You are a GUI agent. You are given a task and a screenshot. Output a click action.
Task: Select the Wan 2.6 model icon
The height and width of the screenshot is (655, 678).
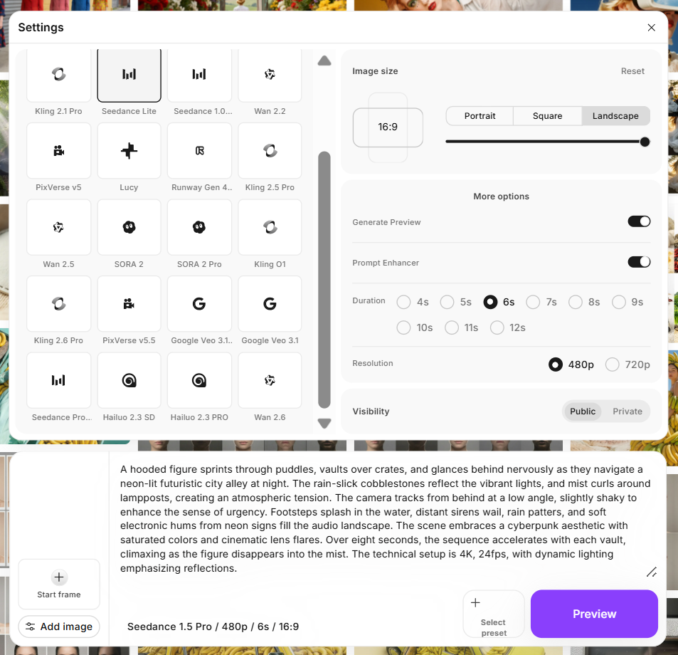tap(270, 381)
